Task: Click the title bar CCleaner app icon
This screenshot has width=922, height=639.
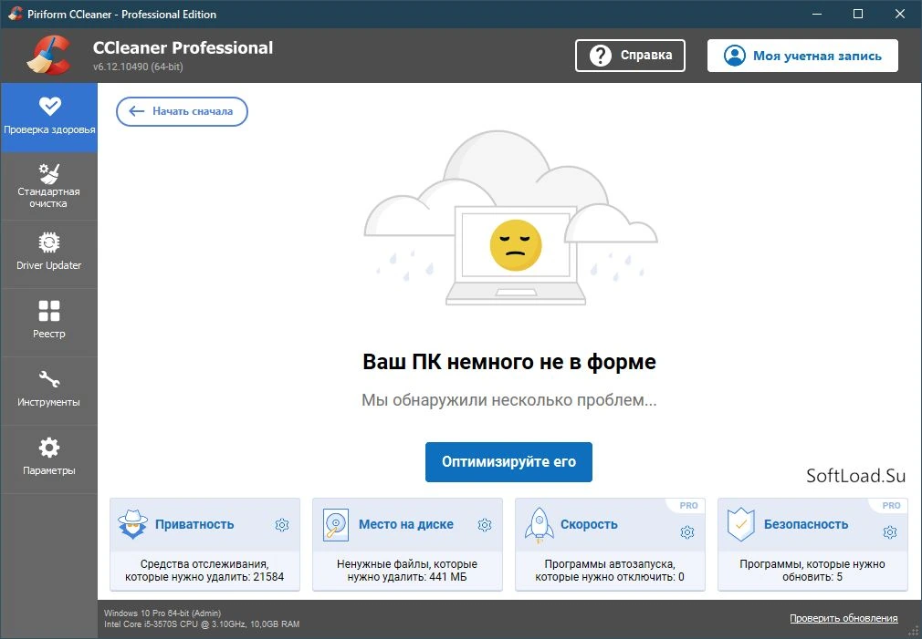Action: pos(16,14)
